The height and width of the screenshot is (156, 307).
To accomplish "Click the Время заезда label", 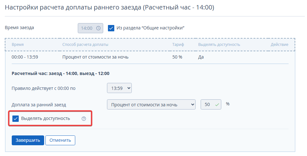I will 19,28.
